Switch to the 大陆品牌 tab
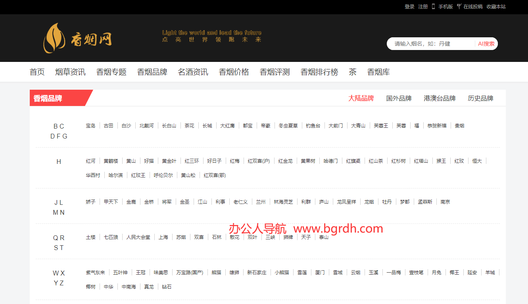 361,98
